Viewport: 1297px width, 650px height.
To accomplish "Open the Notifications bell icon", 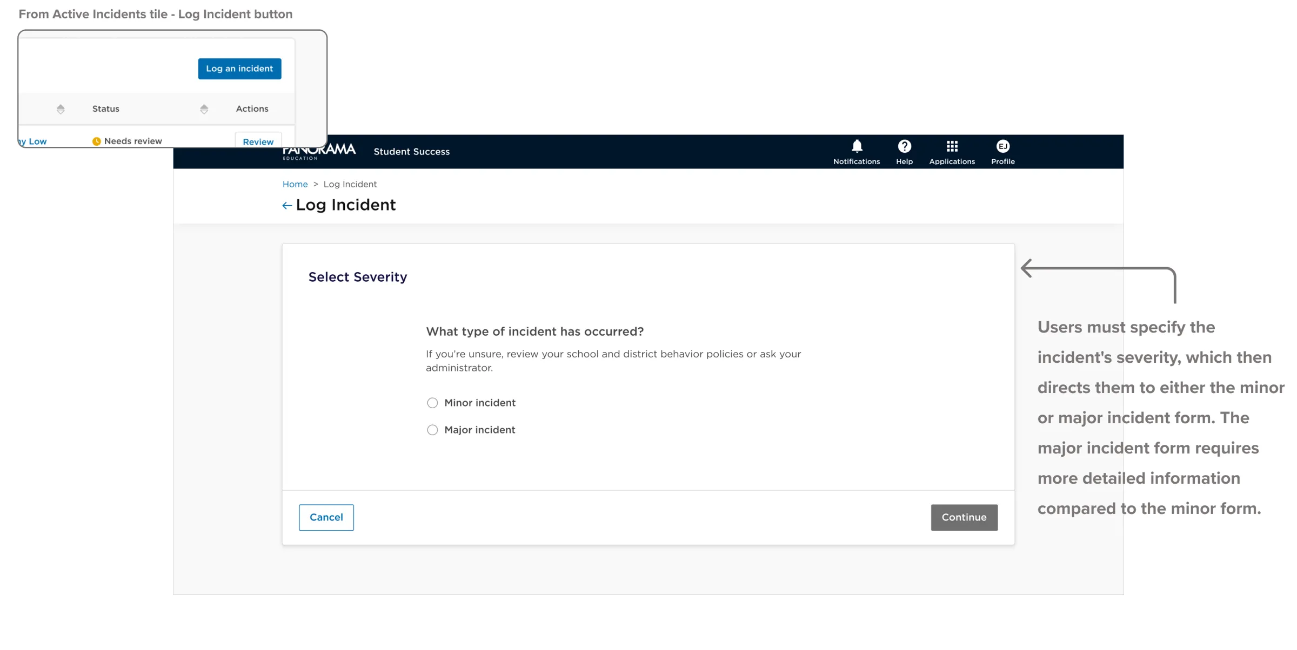I will (x=857, y=147).
